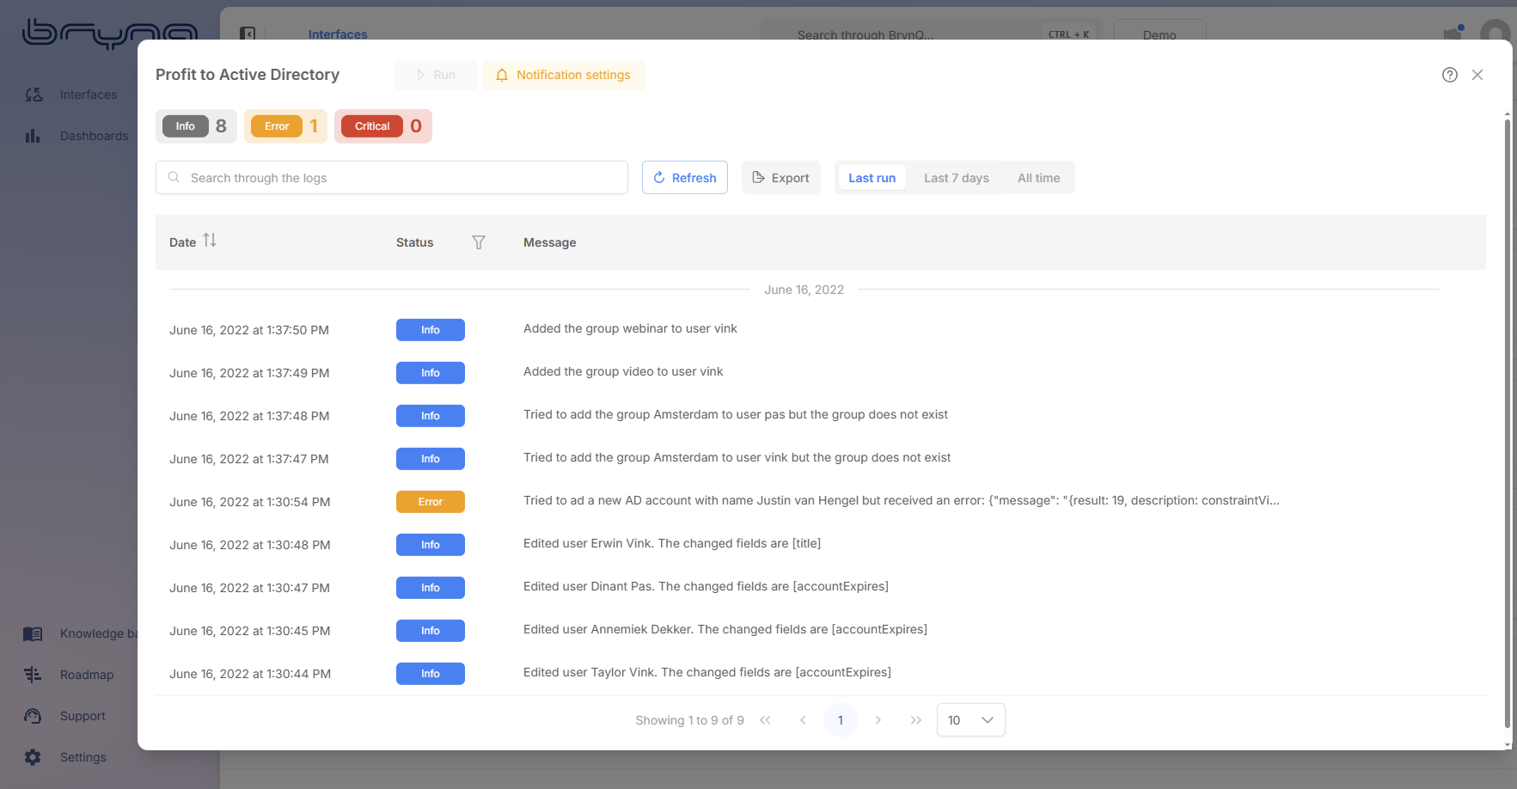This screenshot has height=789, width=1517.
Task: Click the Support headset icon
Action: pos(33,716)
